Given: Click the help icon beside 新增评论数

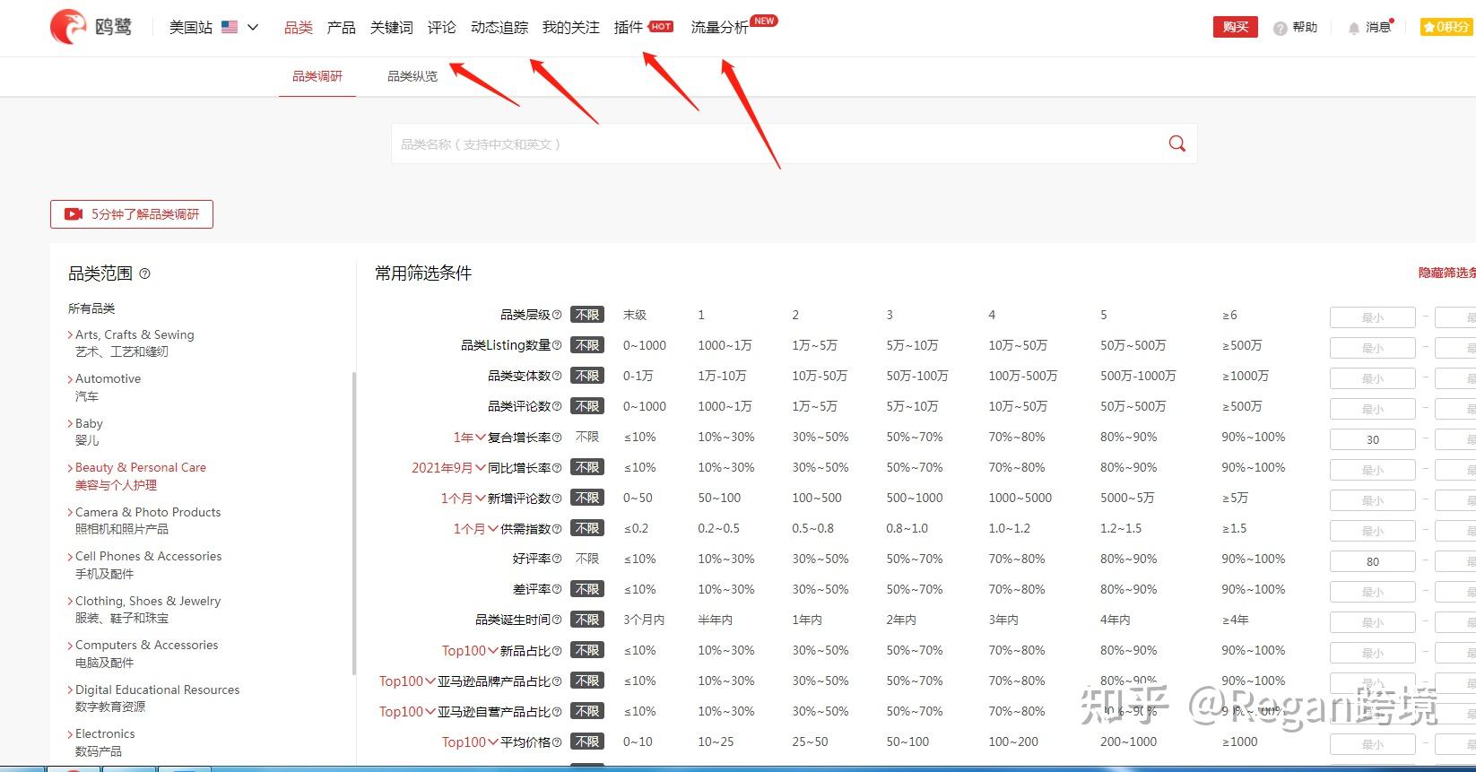Looking at the screenshot, I should (557, 498).
